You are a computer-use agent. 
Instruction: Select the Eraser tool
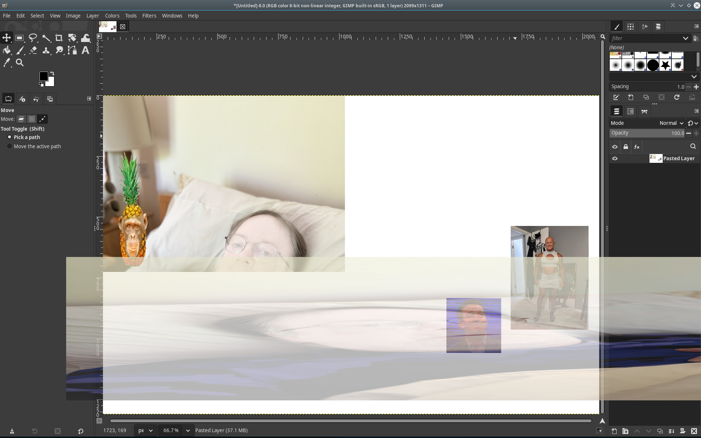coord(33,50)
